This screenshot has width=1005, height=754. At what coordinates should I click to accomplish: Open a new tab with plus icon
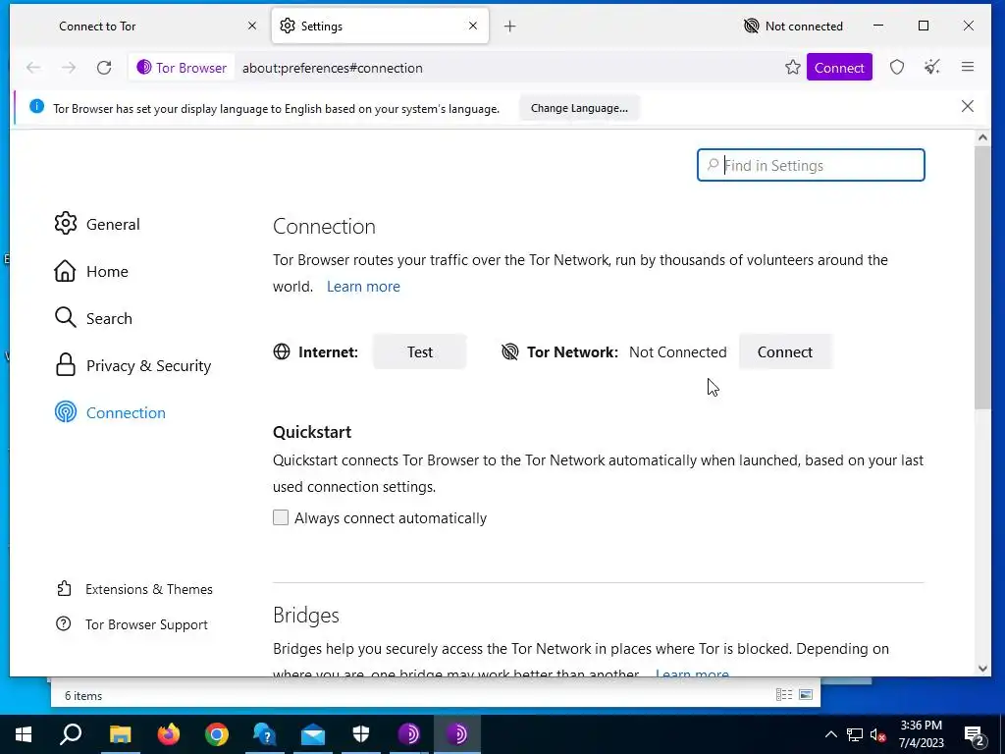click(x=509, y=27)
